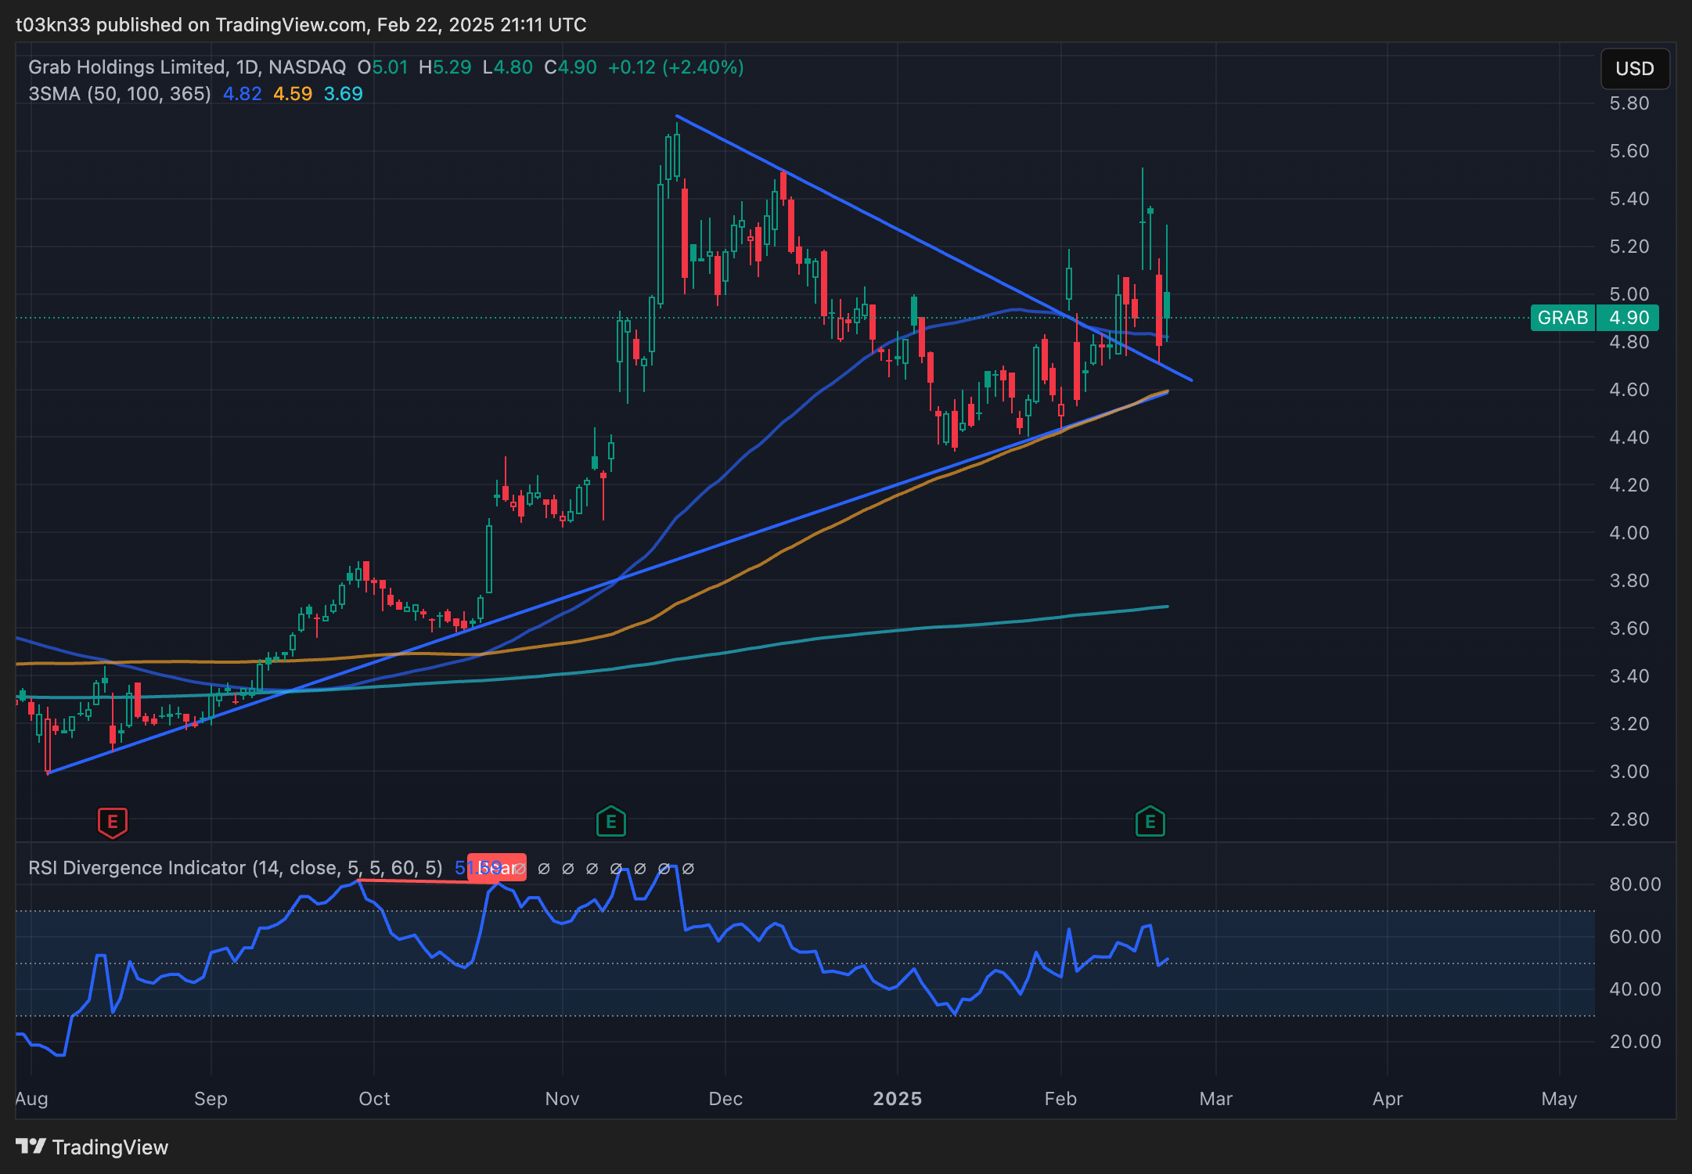Click the 50 SMA value 4.82
The image size is (1692, 1174).
[243, 94]
